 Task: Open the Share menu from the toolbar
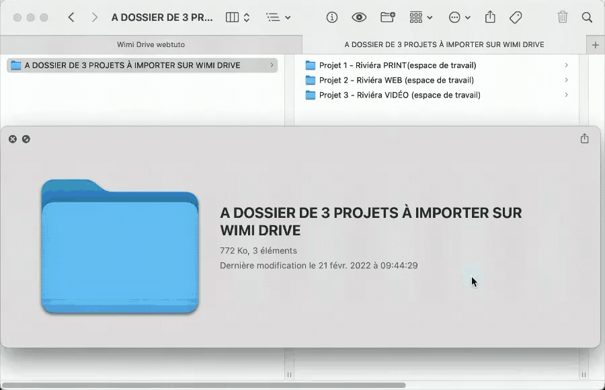coord(490,17)
